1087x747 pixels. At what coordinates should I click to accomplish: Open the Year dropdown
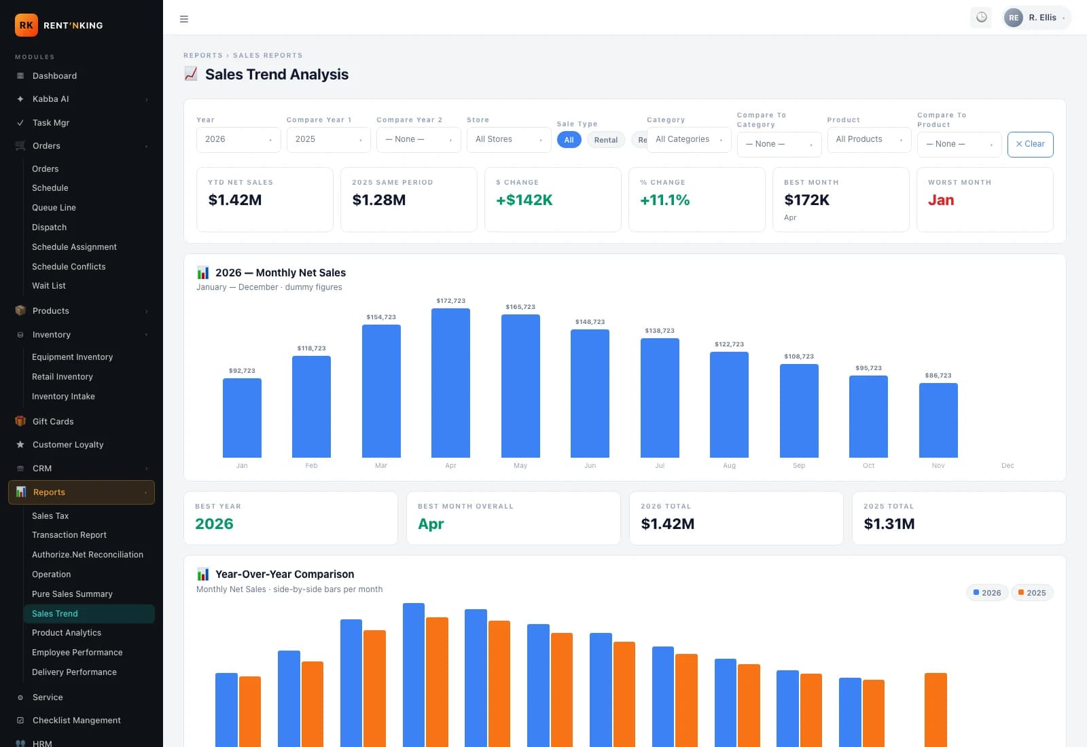(x=238, y=139)
